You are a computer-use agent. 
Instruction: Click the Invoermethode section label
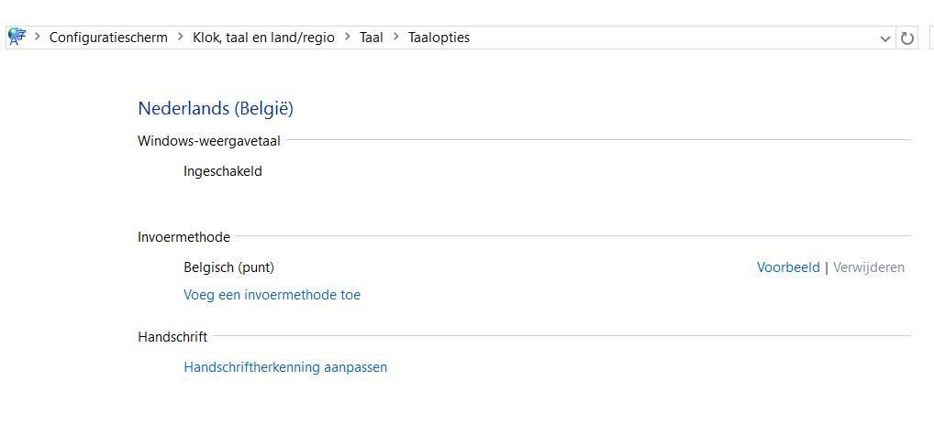point(184,237)
